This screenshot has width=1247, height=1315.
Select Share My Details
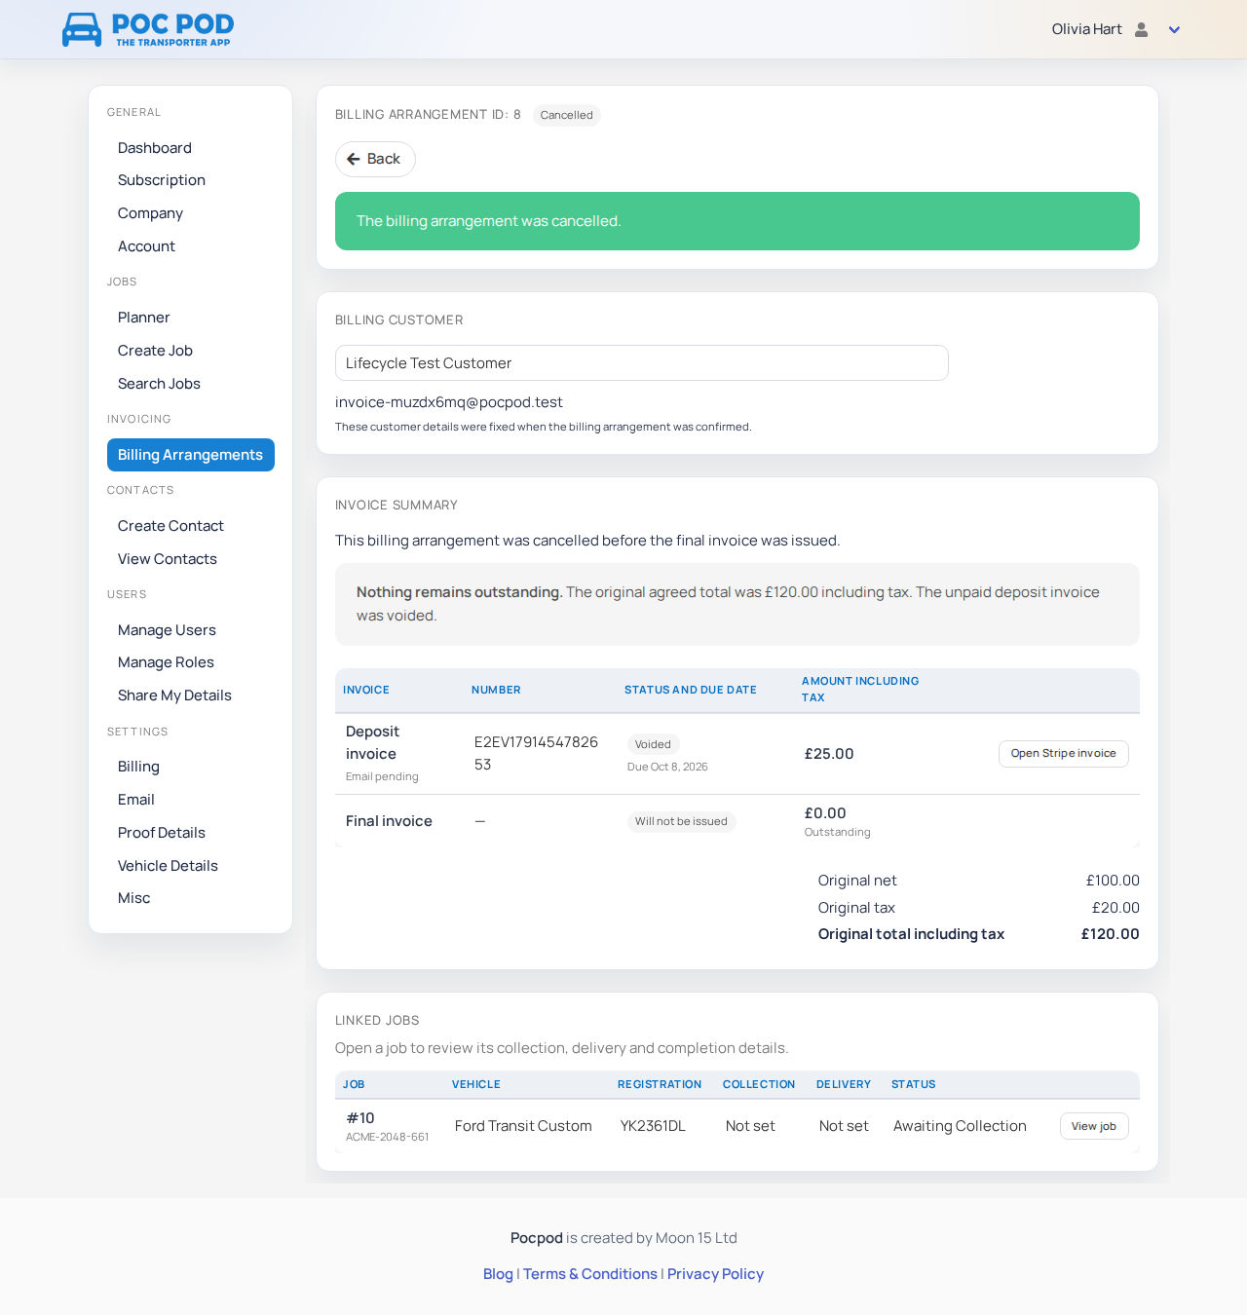(x=174, y=695)
